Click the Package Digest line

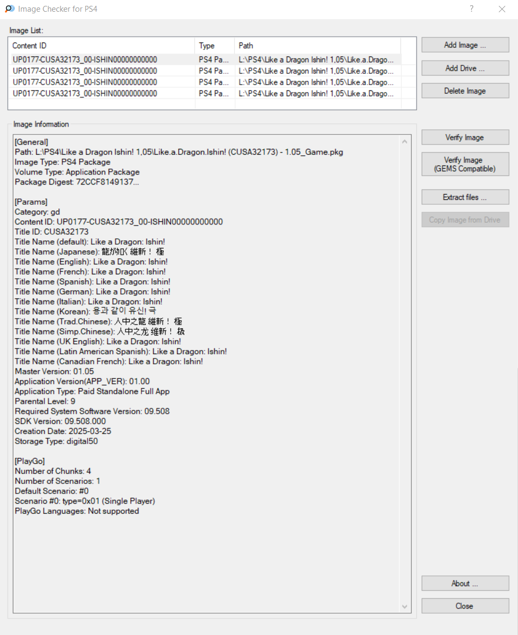(x=77, y=182)
